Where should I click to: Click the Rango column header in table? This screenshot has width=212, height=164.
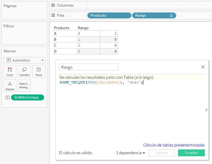coord(83,28)
